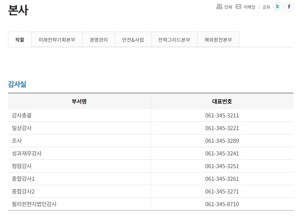Select the 감사총괄 department row
The height and width of the screenshot is (217, 304).
(x=151, y=115)
